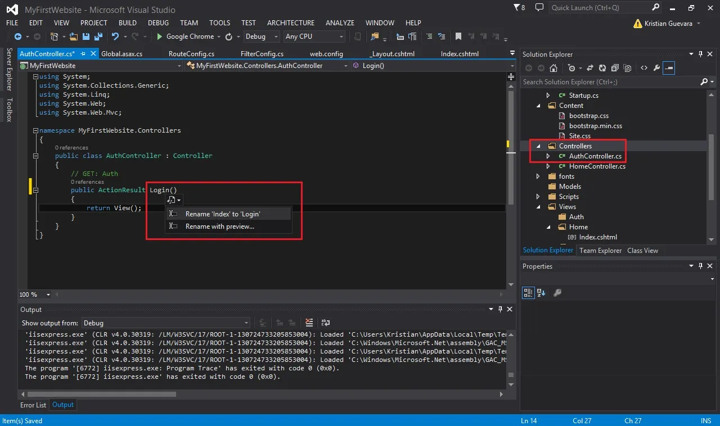Open the Server Explorer side tab
The height and width of the screenshot is (426, 720).
(9, 69)
